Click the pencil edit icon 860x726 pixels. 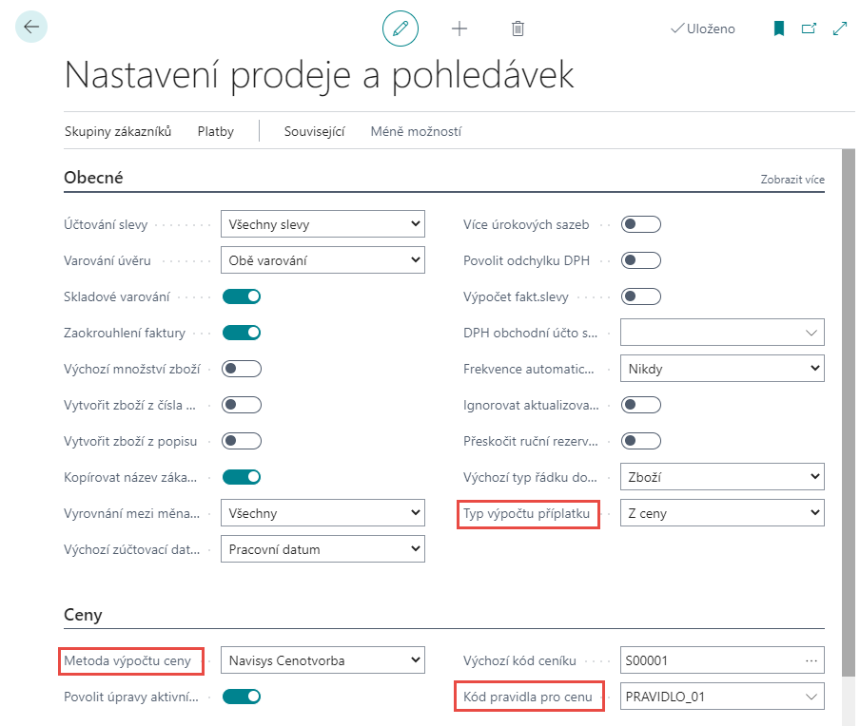tap(401, 29)
